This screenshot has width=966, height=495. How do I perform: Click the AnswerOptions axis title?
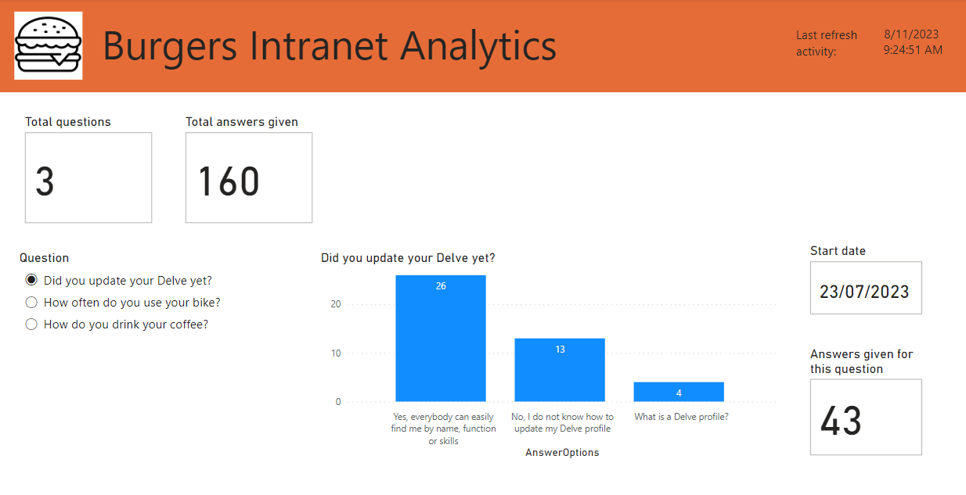click(562, 453)
